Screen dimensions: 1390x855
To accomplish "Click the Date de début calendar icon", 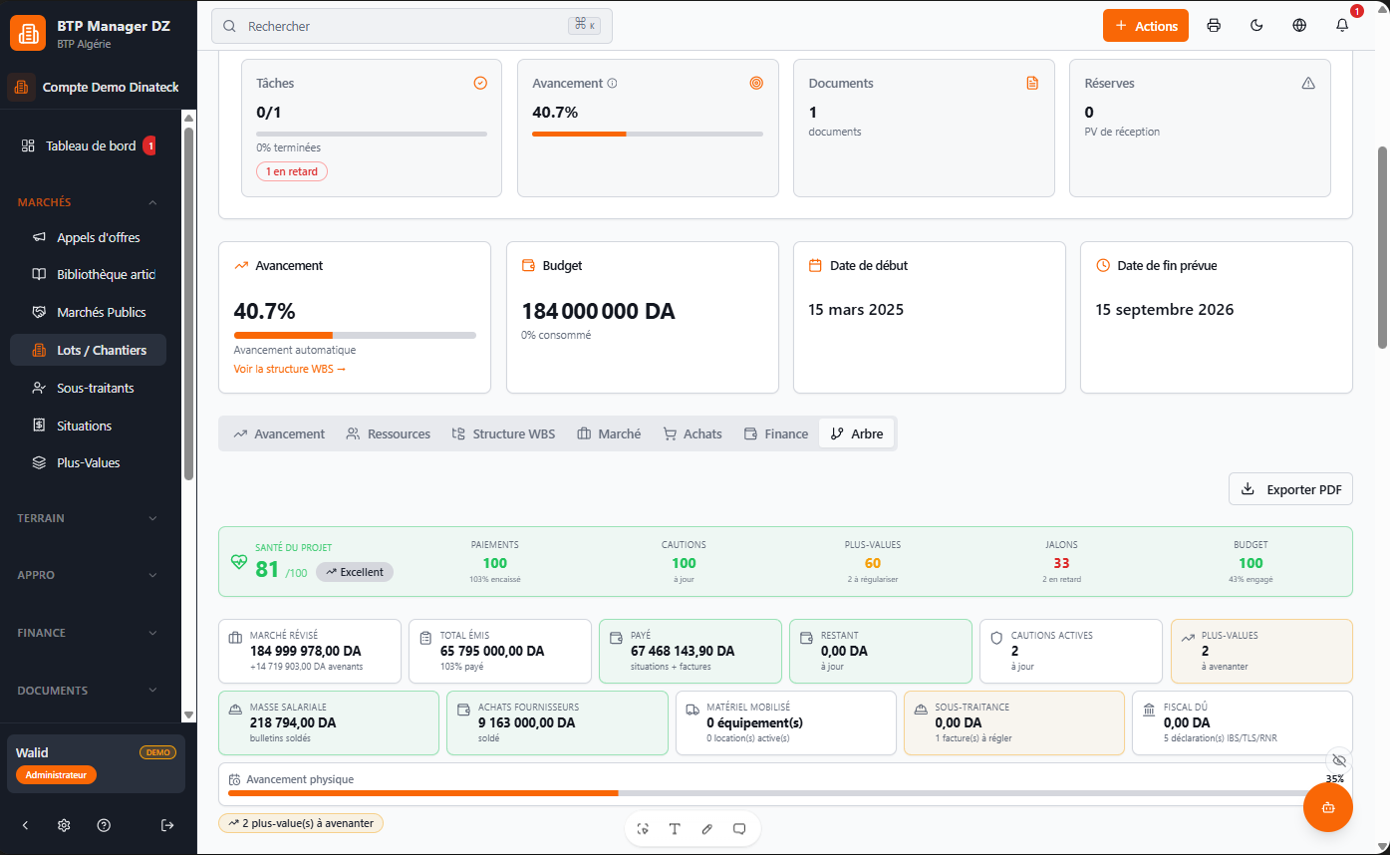I will (815, 266).
